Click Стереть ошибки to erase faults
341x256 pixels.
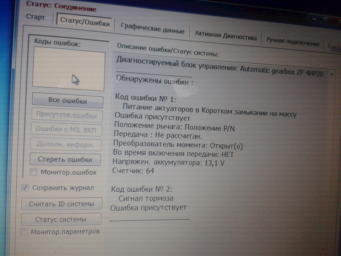coord(65,159)
